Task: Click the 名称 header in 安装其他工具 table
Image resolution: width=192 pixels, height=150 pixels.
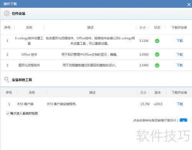Action: 32,92
